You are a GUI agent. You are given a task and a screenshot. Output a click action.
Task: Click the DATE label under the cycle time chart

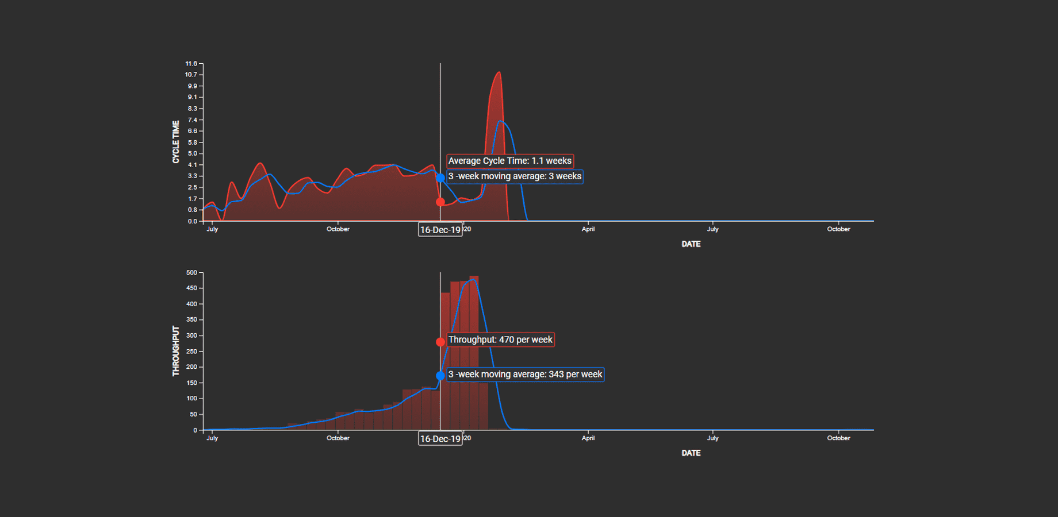point(691,244)
